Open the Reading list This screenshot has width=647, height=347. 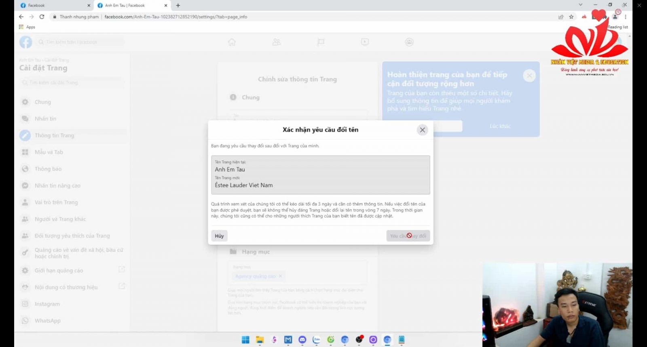click(x=618, y=27)
